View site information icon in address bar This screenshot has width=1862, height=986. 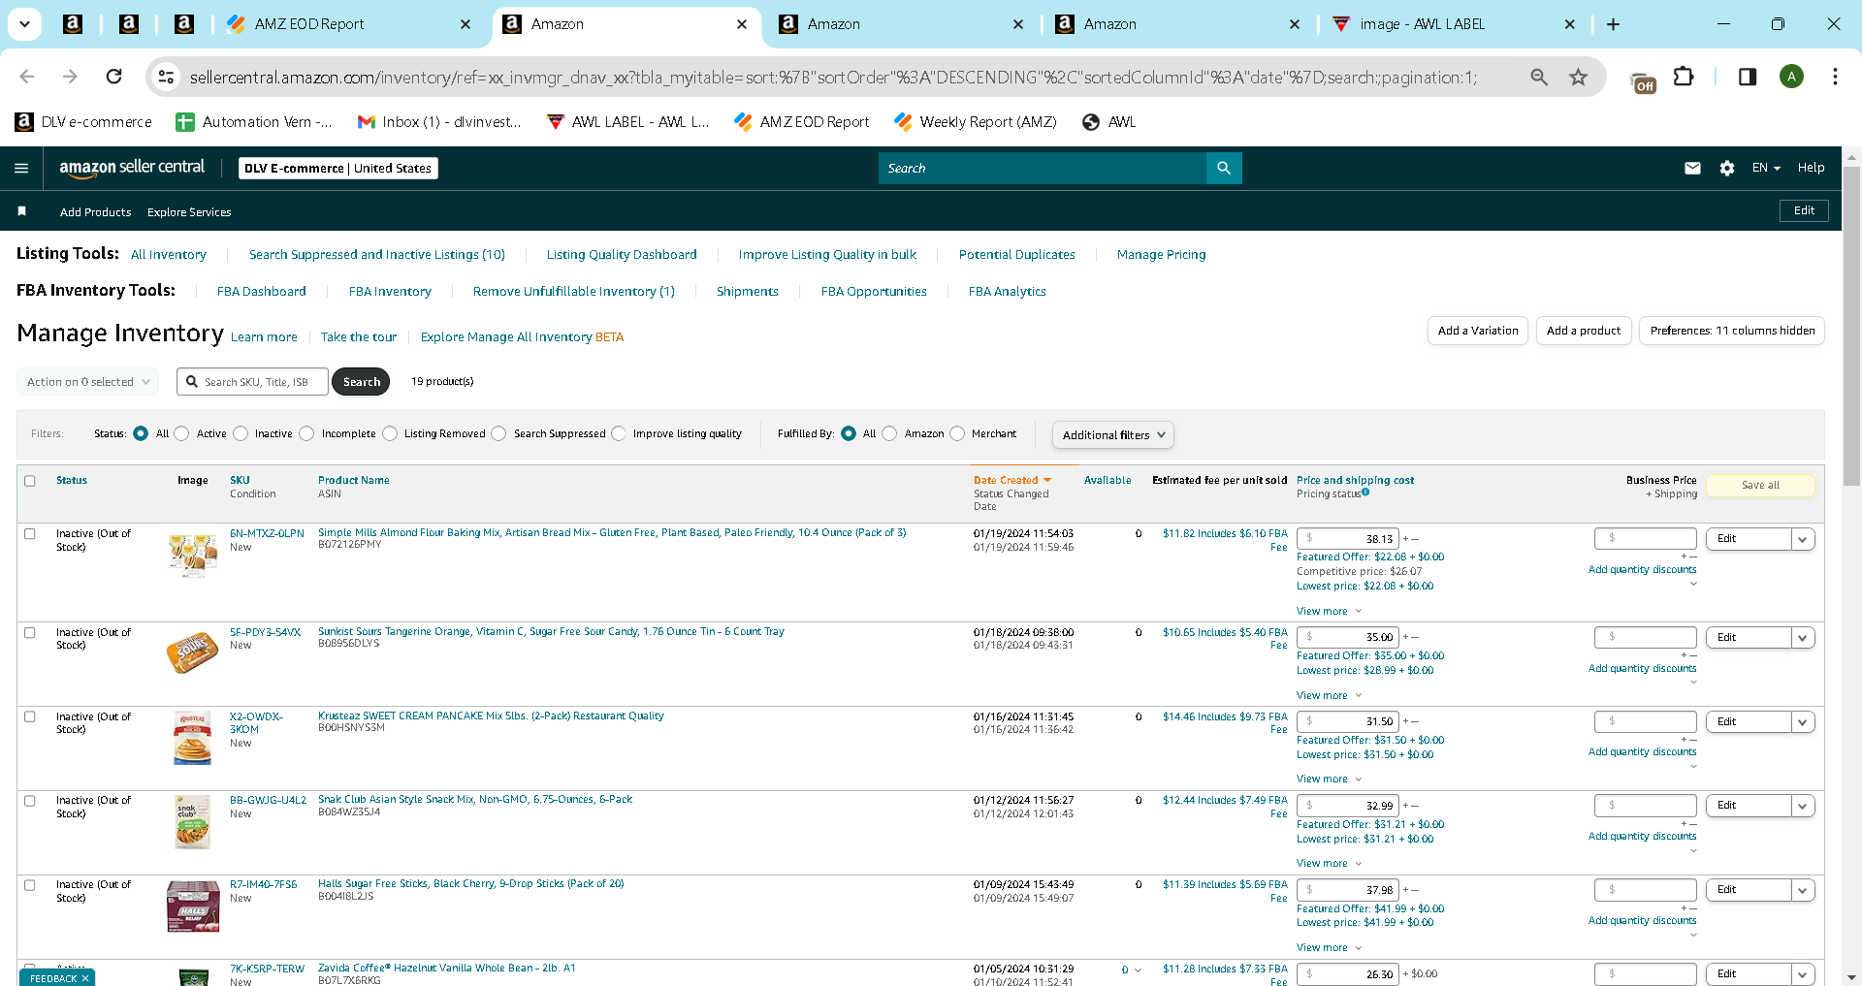[167, 77]
